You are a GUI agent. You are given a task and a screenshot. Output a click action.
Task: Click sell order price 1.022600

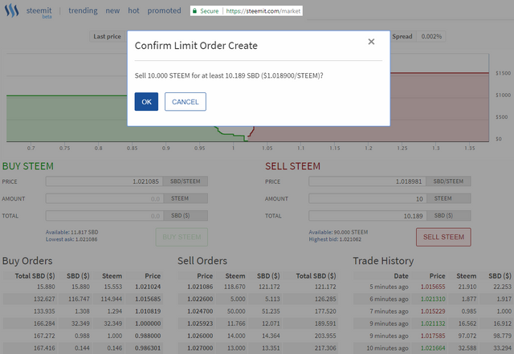tap(200, 299)
